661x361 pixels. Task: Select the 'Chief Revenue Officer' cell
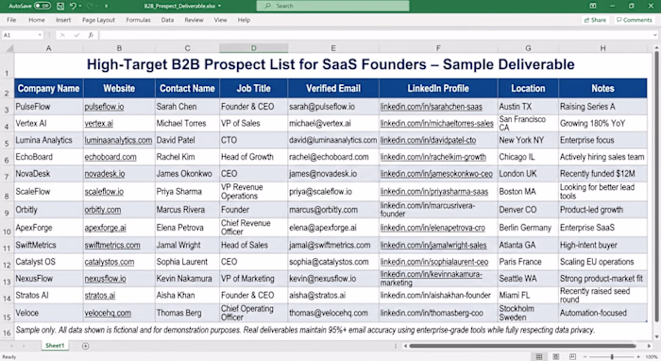253,228
